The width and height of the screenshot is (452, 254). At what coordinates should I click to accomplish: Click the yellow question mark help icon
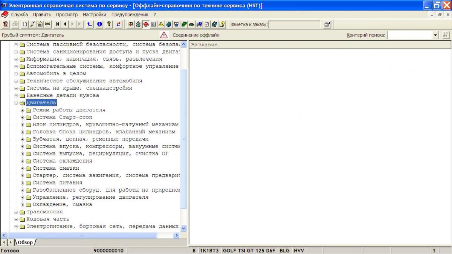tap(109, 24)
